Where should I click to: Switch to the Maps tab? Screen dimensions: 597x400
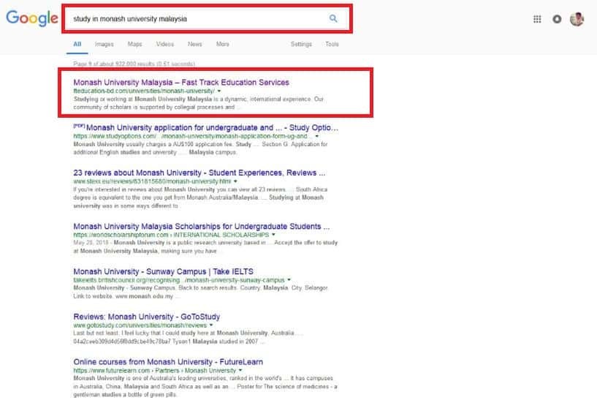(134, 44)
